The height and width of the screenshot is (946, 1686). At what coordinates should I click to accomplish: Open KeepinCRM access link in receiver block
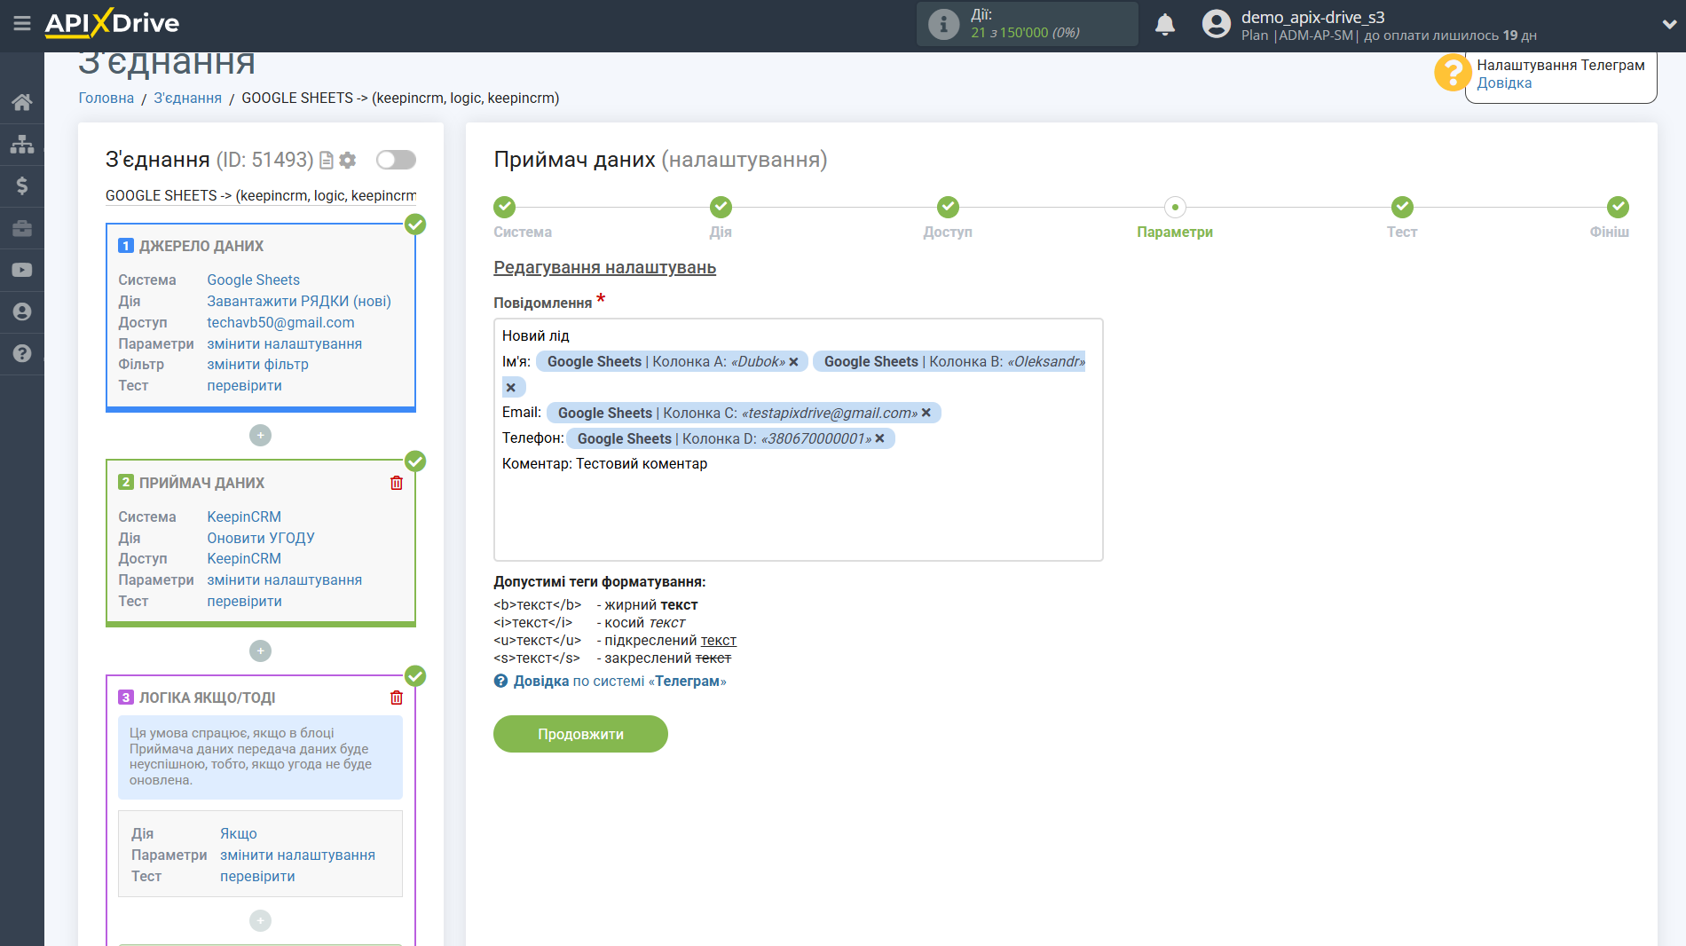click(244, 559)
